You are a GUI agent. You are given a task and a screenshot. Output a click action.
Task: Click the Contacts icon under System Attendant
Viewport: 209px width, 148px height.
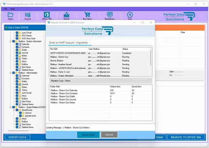(20, 47)
